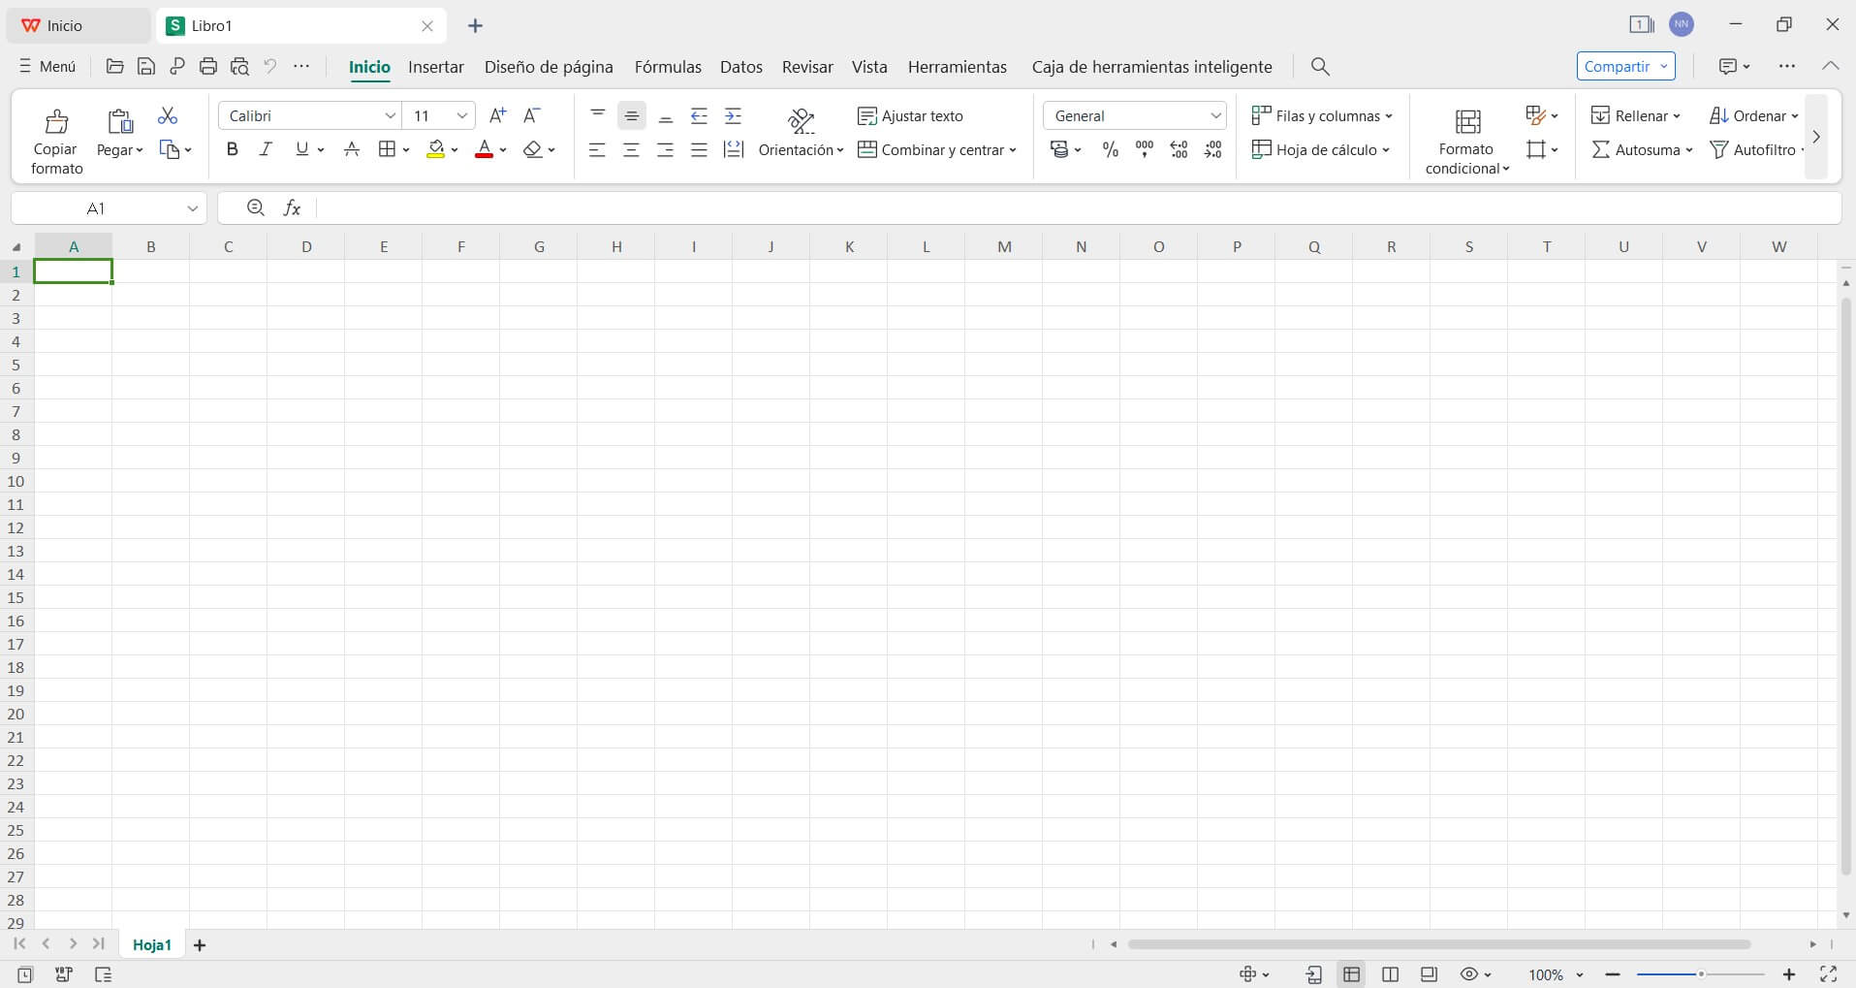Apply percentage number style
The image size is (1856, 988).
1109,149
